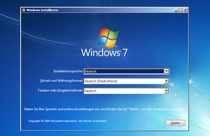Expand the Uhrzeit und Währungsformat dropdown arrow
The image size is (210, 136).
pyautogui.click(x=166, y=81)
